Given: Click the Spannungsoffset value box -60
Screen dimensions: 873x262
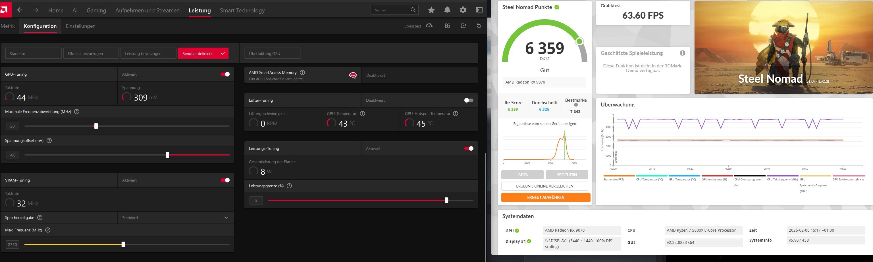Looking at the screenshot, I should click(x=13, y=155).
